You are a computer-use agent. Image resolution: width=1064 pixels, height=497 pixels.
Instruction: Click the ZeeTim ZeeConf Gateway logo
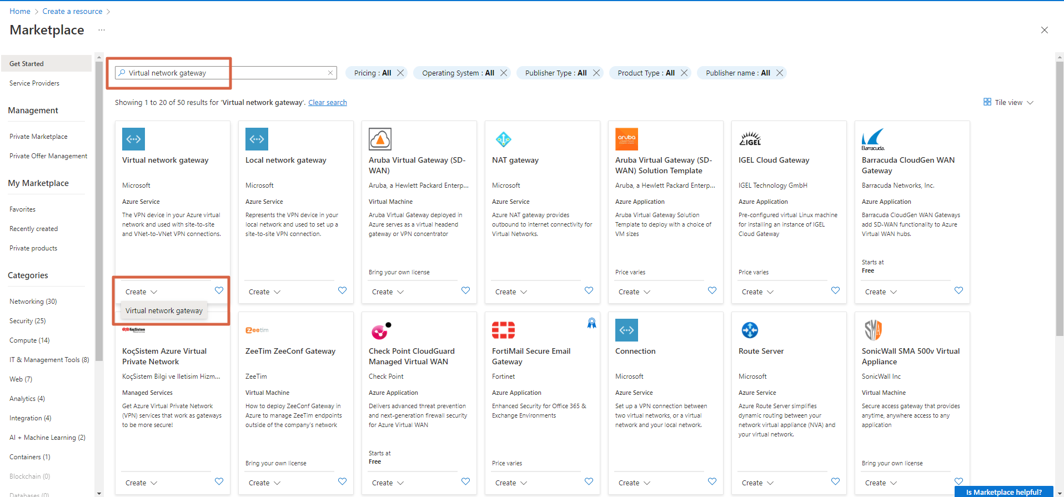pyautogui.click(x=257, y=330)
